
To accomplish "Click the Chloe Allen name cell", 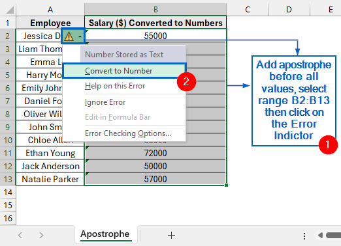I will click(x=50, y=140).
